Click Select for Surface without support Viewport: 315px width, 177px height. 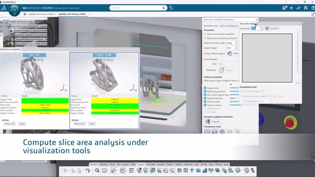point(233,53)
